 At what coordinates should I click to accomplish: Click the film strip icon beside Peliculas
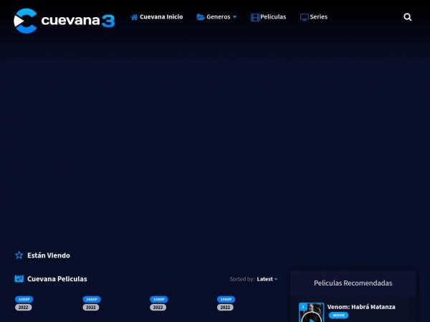255,17
